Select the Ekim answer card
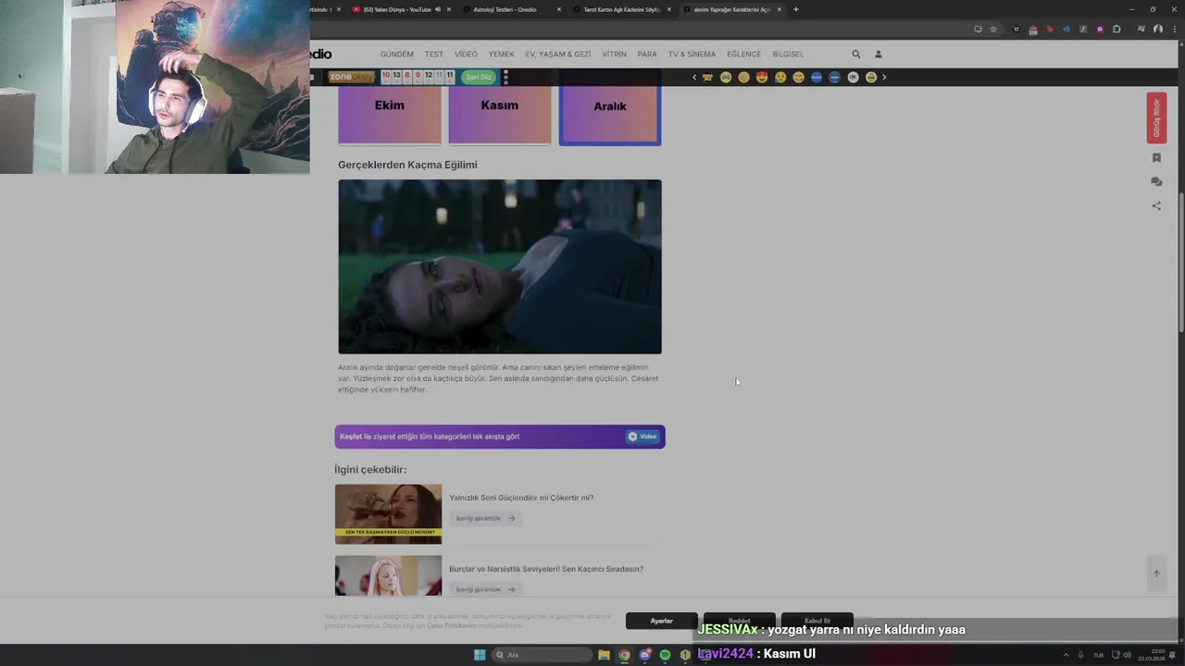 click(390, 114)
